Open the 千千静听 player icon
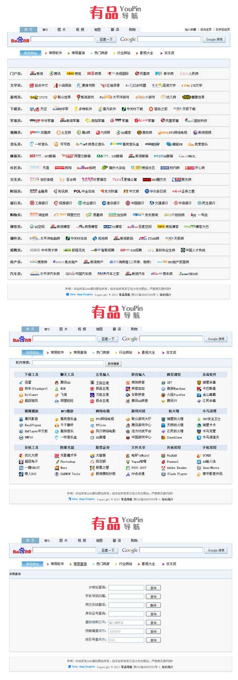Image resolution: width=238 pixels, height=680 pixels. tap(57, 425)
